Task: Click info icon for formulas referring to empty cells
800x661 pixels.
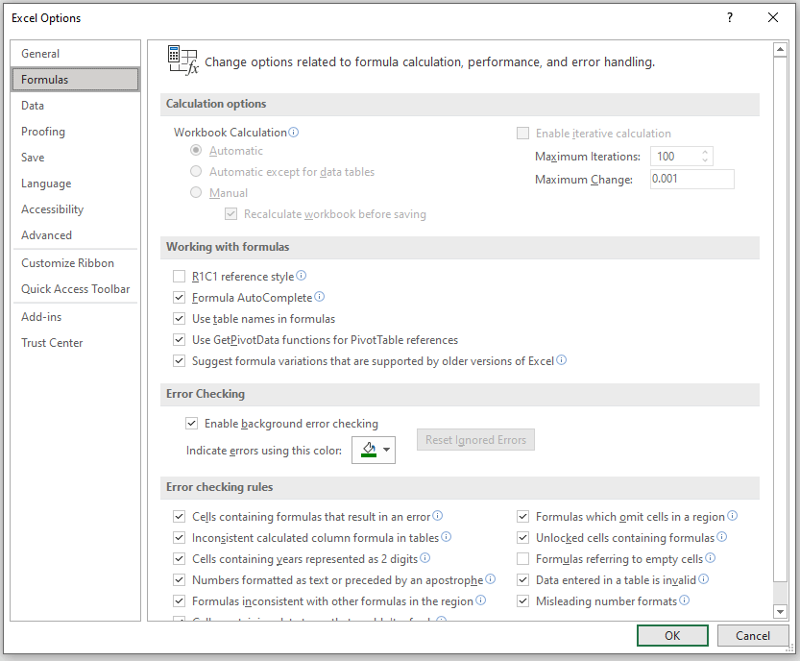Action: pyautogui.click(x=711, y=558)
